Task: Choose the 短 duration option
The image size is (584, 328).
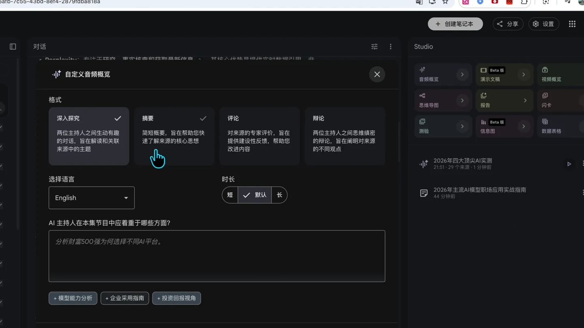Action: pos(230,195)
